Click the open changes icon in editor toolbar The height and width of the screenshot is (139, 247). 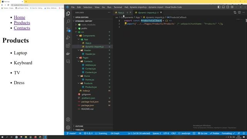coord(235,12)
